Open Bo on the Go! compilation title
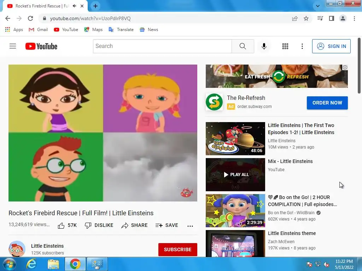 coord(302,201)
